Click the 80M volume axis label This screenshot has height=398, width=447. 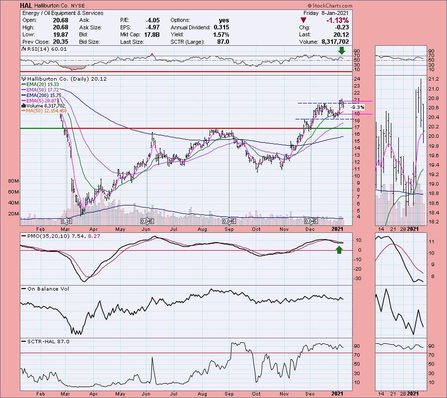point(13,181)
